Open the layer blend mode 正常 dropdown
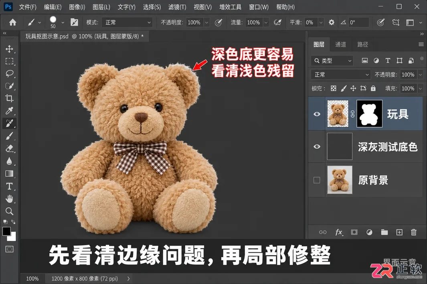Screen dimensions: 427x284 click(340, 74)
